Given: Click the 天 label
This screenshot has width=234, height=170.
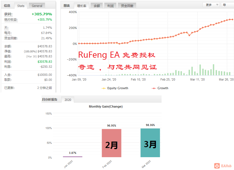Looking at the screenshot, I should (x=6, y=28).
